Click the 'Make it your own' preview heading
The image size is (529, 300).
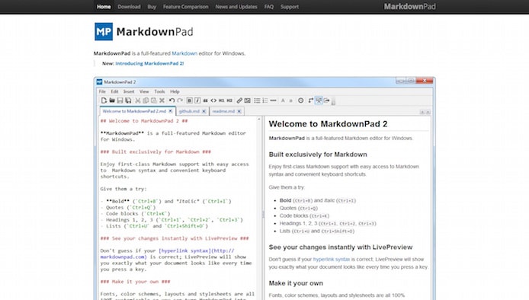tap(296, 283)
